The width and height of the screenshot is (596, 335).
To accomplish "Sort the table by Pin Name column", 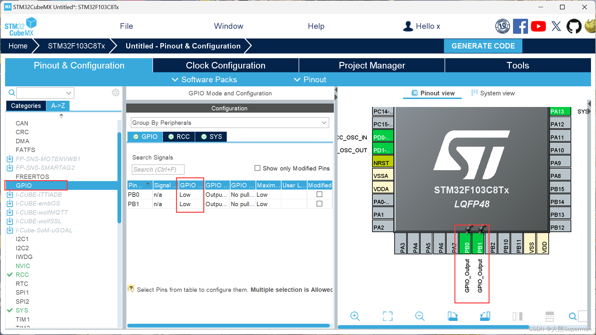I will (140, 185).
